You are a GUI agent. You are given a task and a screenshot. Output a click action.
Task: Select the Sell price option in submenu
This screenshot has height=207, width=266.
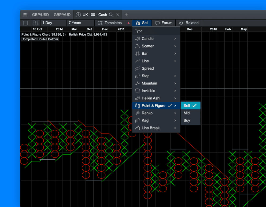coord(190,106)
